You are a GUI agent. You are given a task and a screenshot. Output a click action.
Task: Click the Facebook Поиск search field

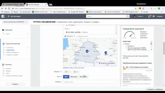coord(106,16)
